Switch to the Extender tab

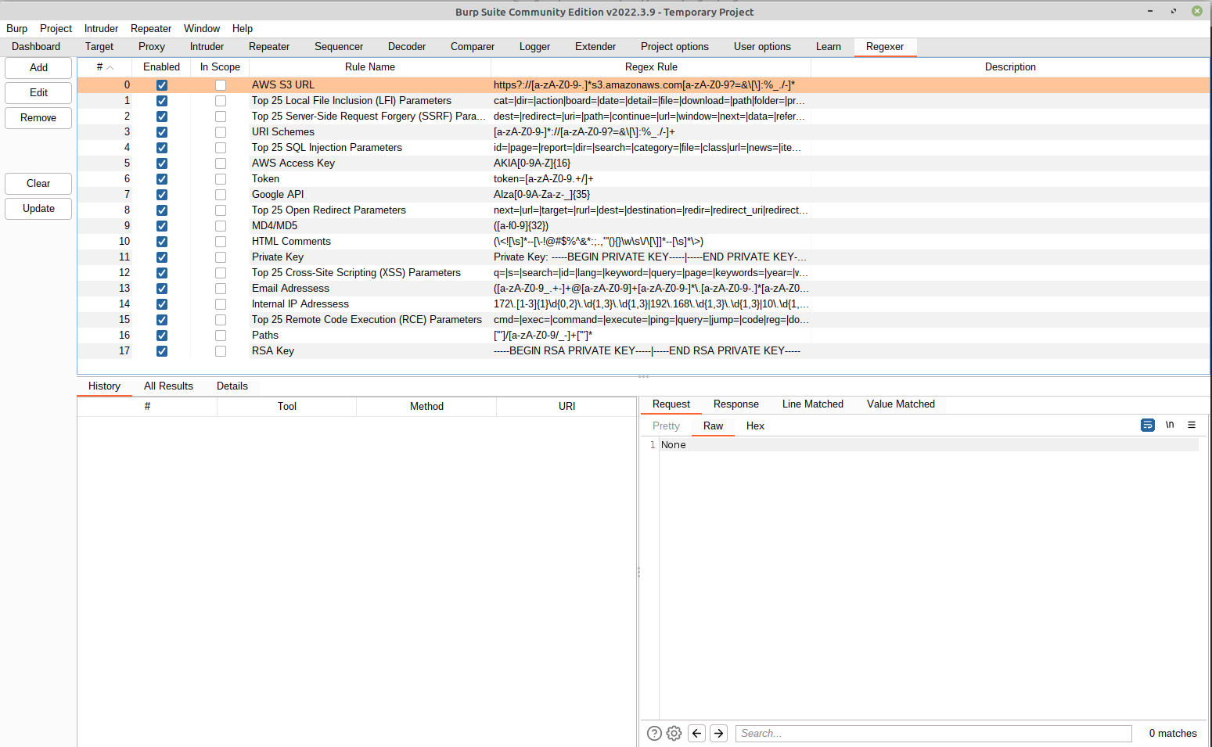595,47
